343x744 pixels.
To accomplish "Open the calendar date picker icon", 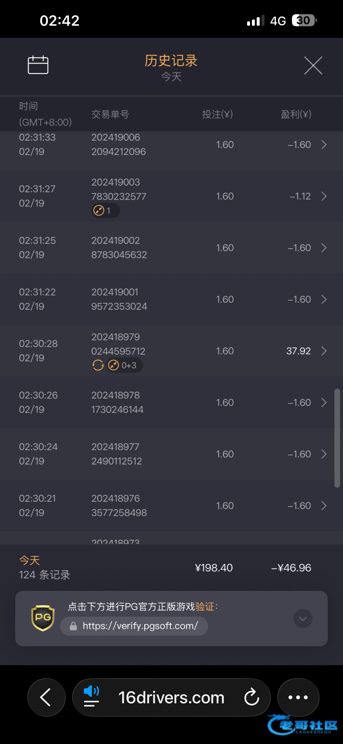I will click(x=38, y=65).
